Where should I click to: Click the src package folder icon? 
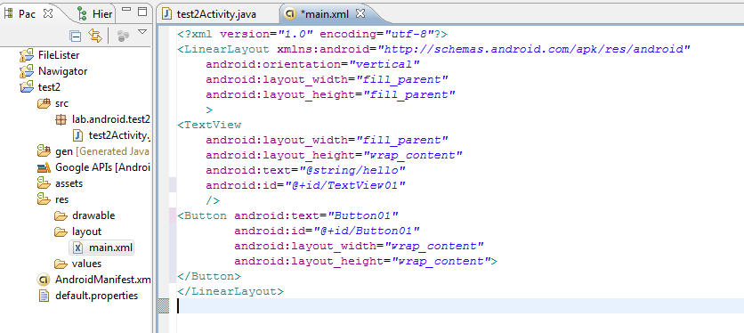click(x=44, y=103)
